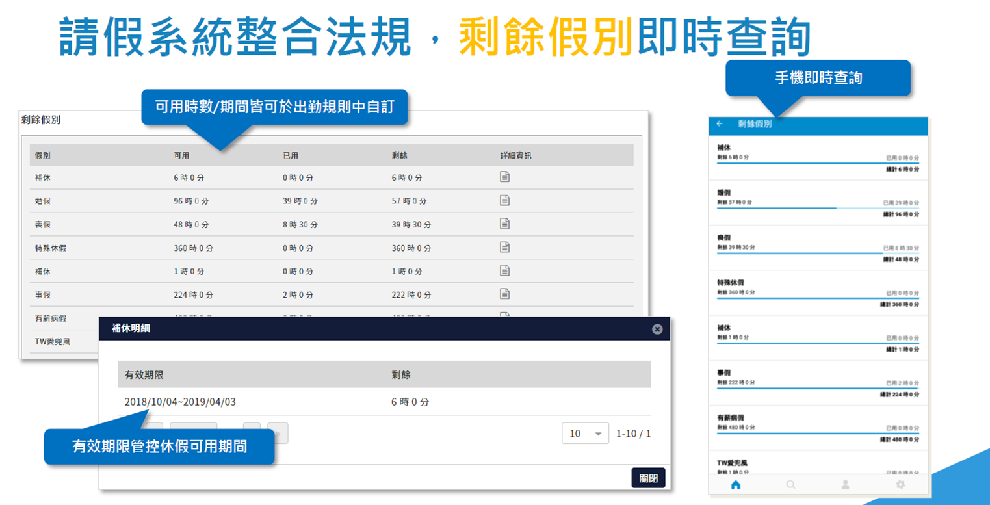Screen dimensions: 990x505
Task: Select the date range 2018/10/04~2019/04/03
Action: coord(180,402)
